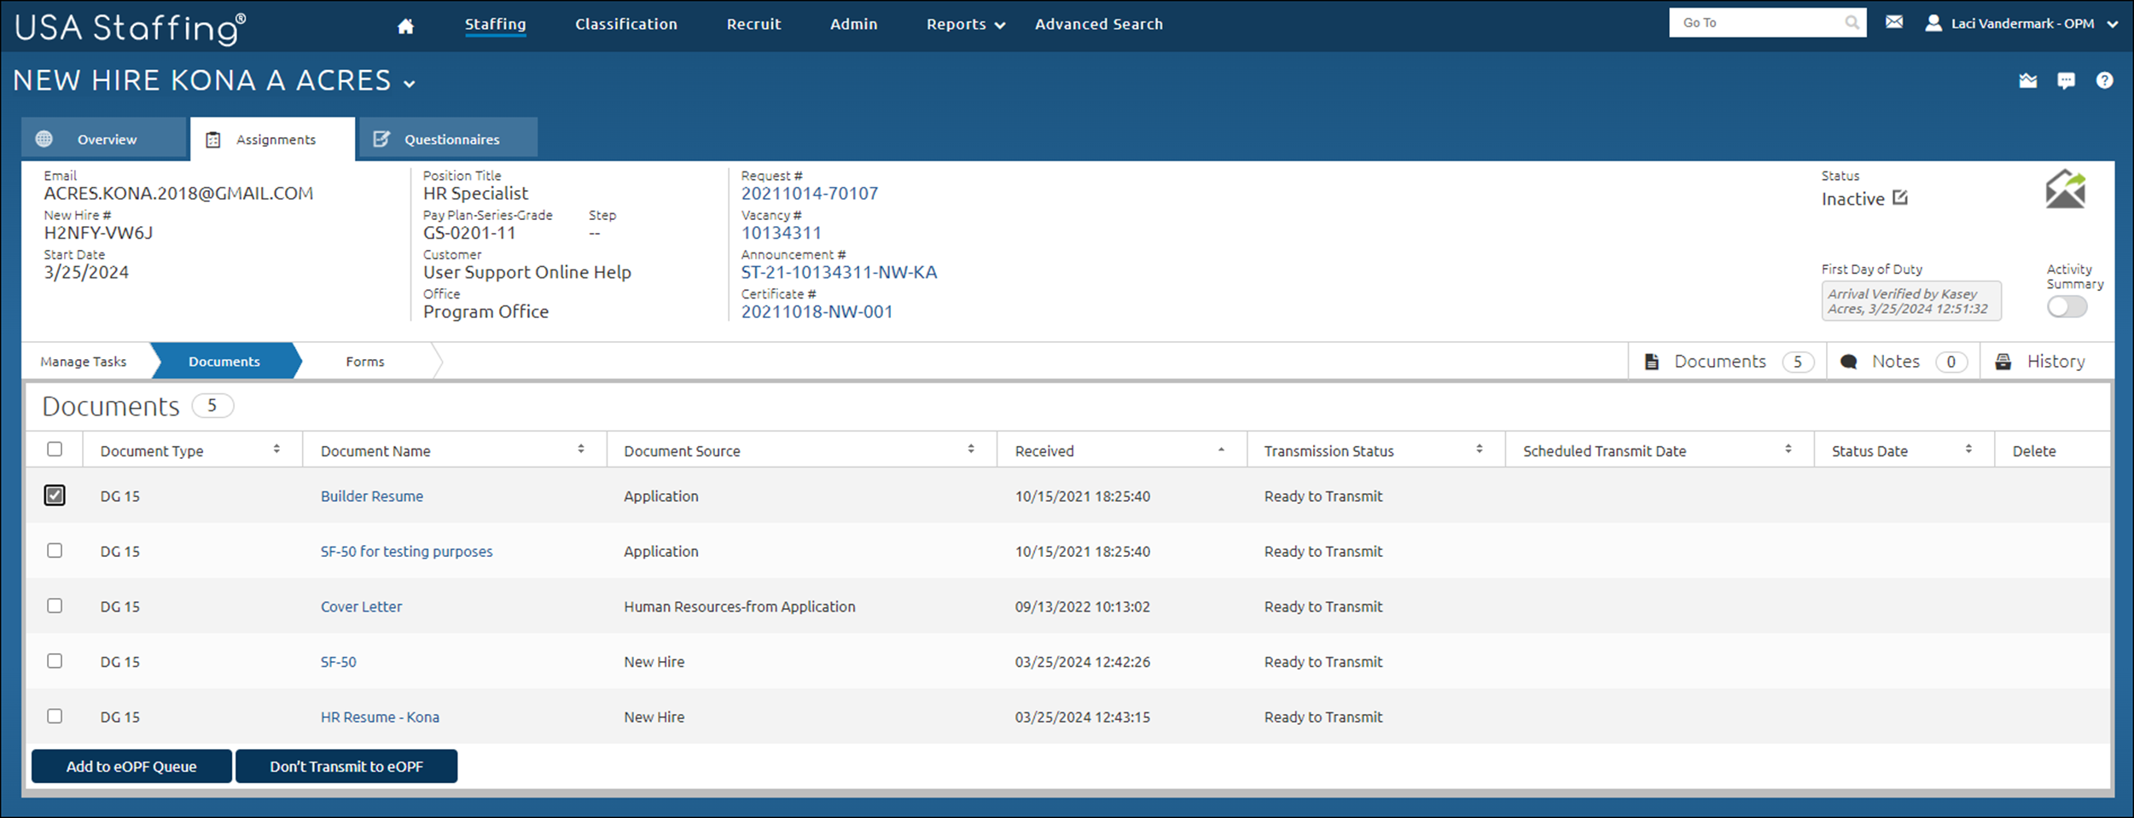Expand the NEW HIRE KONA A ACRES chevron

point(409,83)
